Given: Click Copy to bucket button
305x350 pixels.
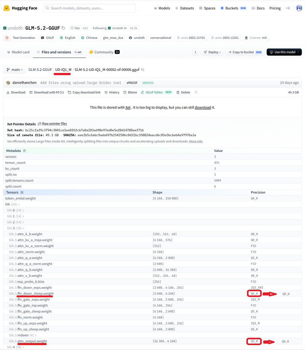Looking at the screenshot, I should [245, 52].
